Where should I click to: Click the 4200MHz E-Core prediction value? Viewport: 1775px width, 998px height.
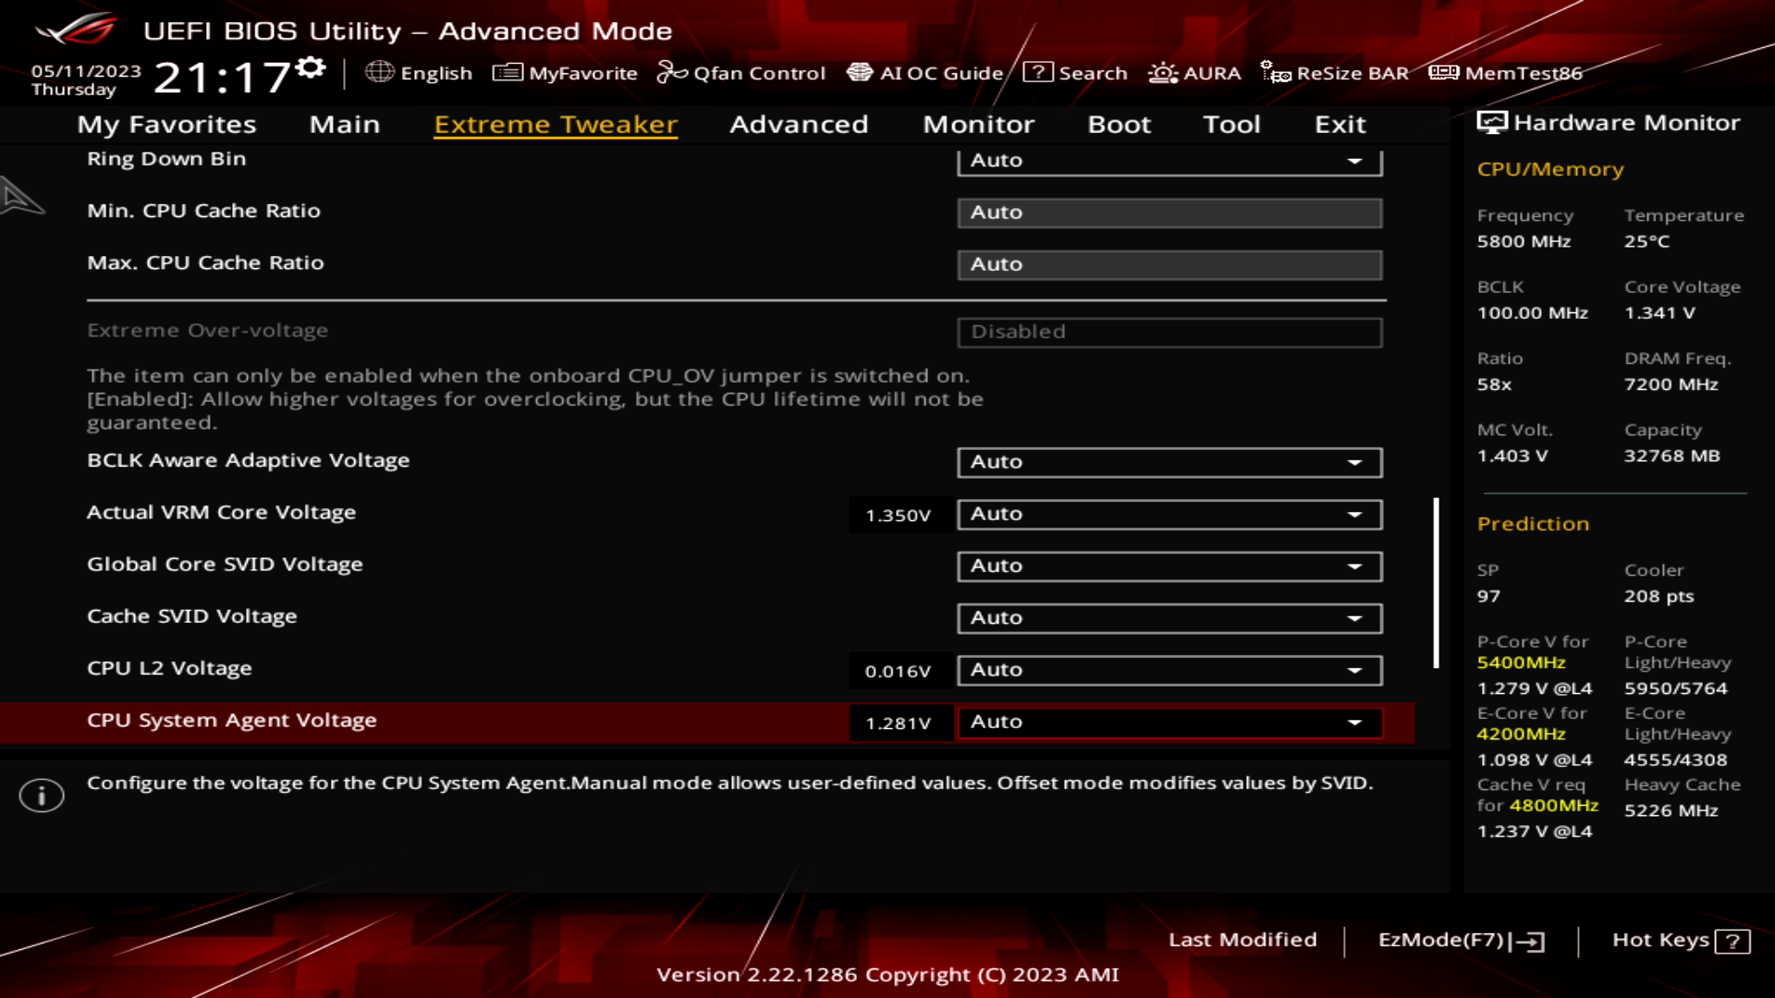coord(1521,734)
